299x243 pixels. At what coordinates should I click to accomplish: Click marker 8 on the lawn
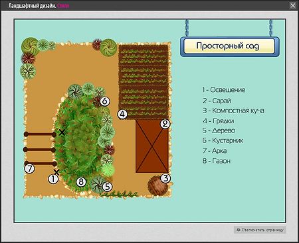tap(81, 182)
